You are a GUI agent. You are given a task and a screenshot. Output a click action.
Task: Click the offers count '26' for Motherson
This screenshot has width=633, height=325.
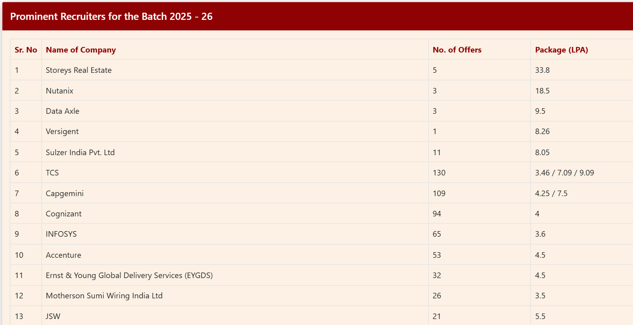pyautogui.click(x=437, y=296)
